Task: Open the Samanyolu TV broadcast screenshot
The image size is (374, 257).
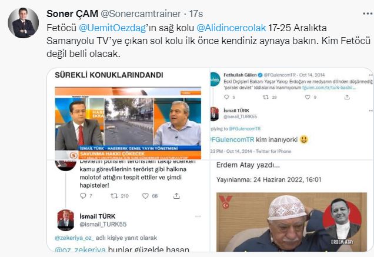Action: click(x=128, y=123)
